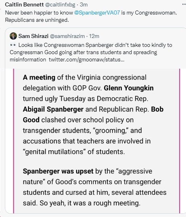
Task: Click bold "A meeting" in the excerpt
Action: click(39, 77)
